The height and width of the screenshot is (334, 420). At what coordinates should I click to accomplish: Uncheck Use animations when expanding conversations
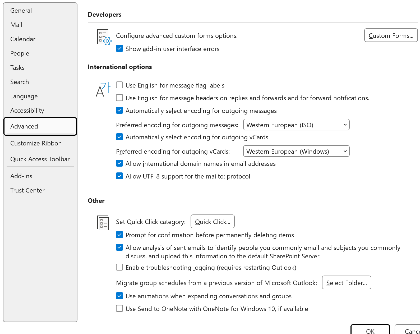(119, 296)
